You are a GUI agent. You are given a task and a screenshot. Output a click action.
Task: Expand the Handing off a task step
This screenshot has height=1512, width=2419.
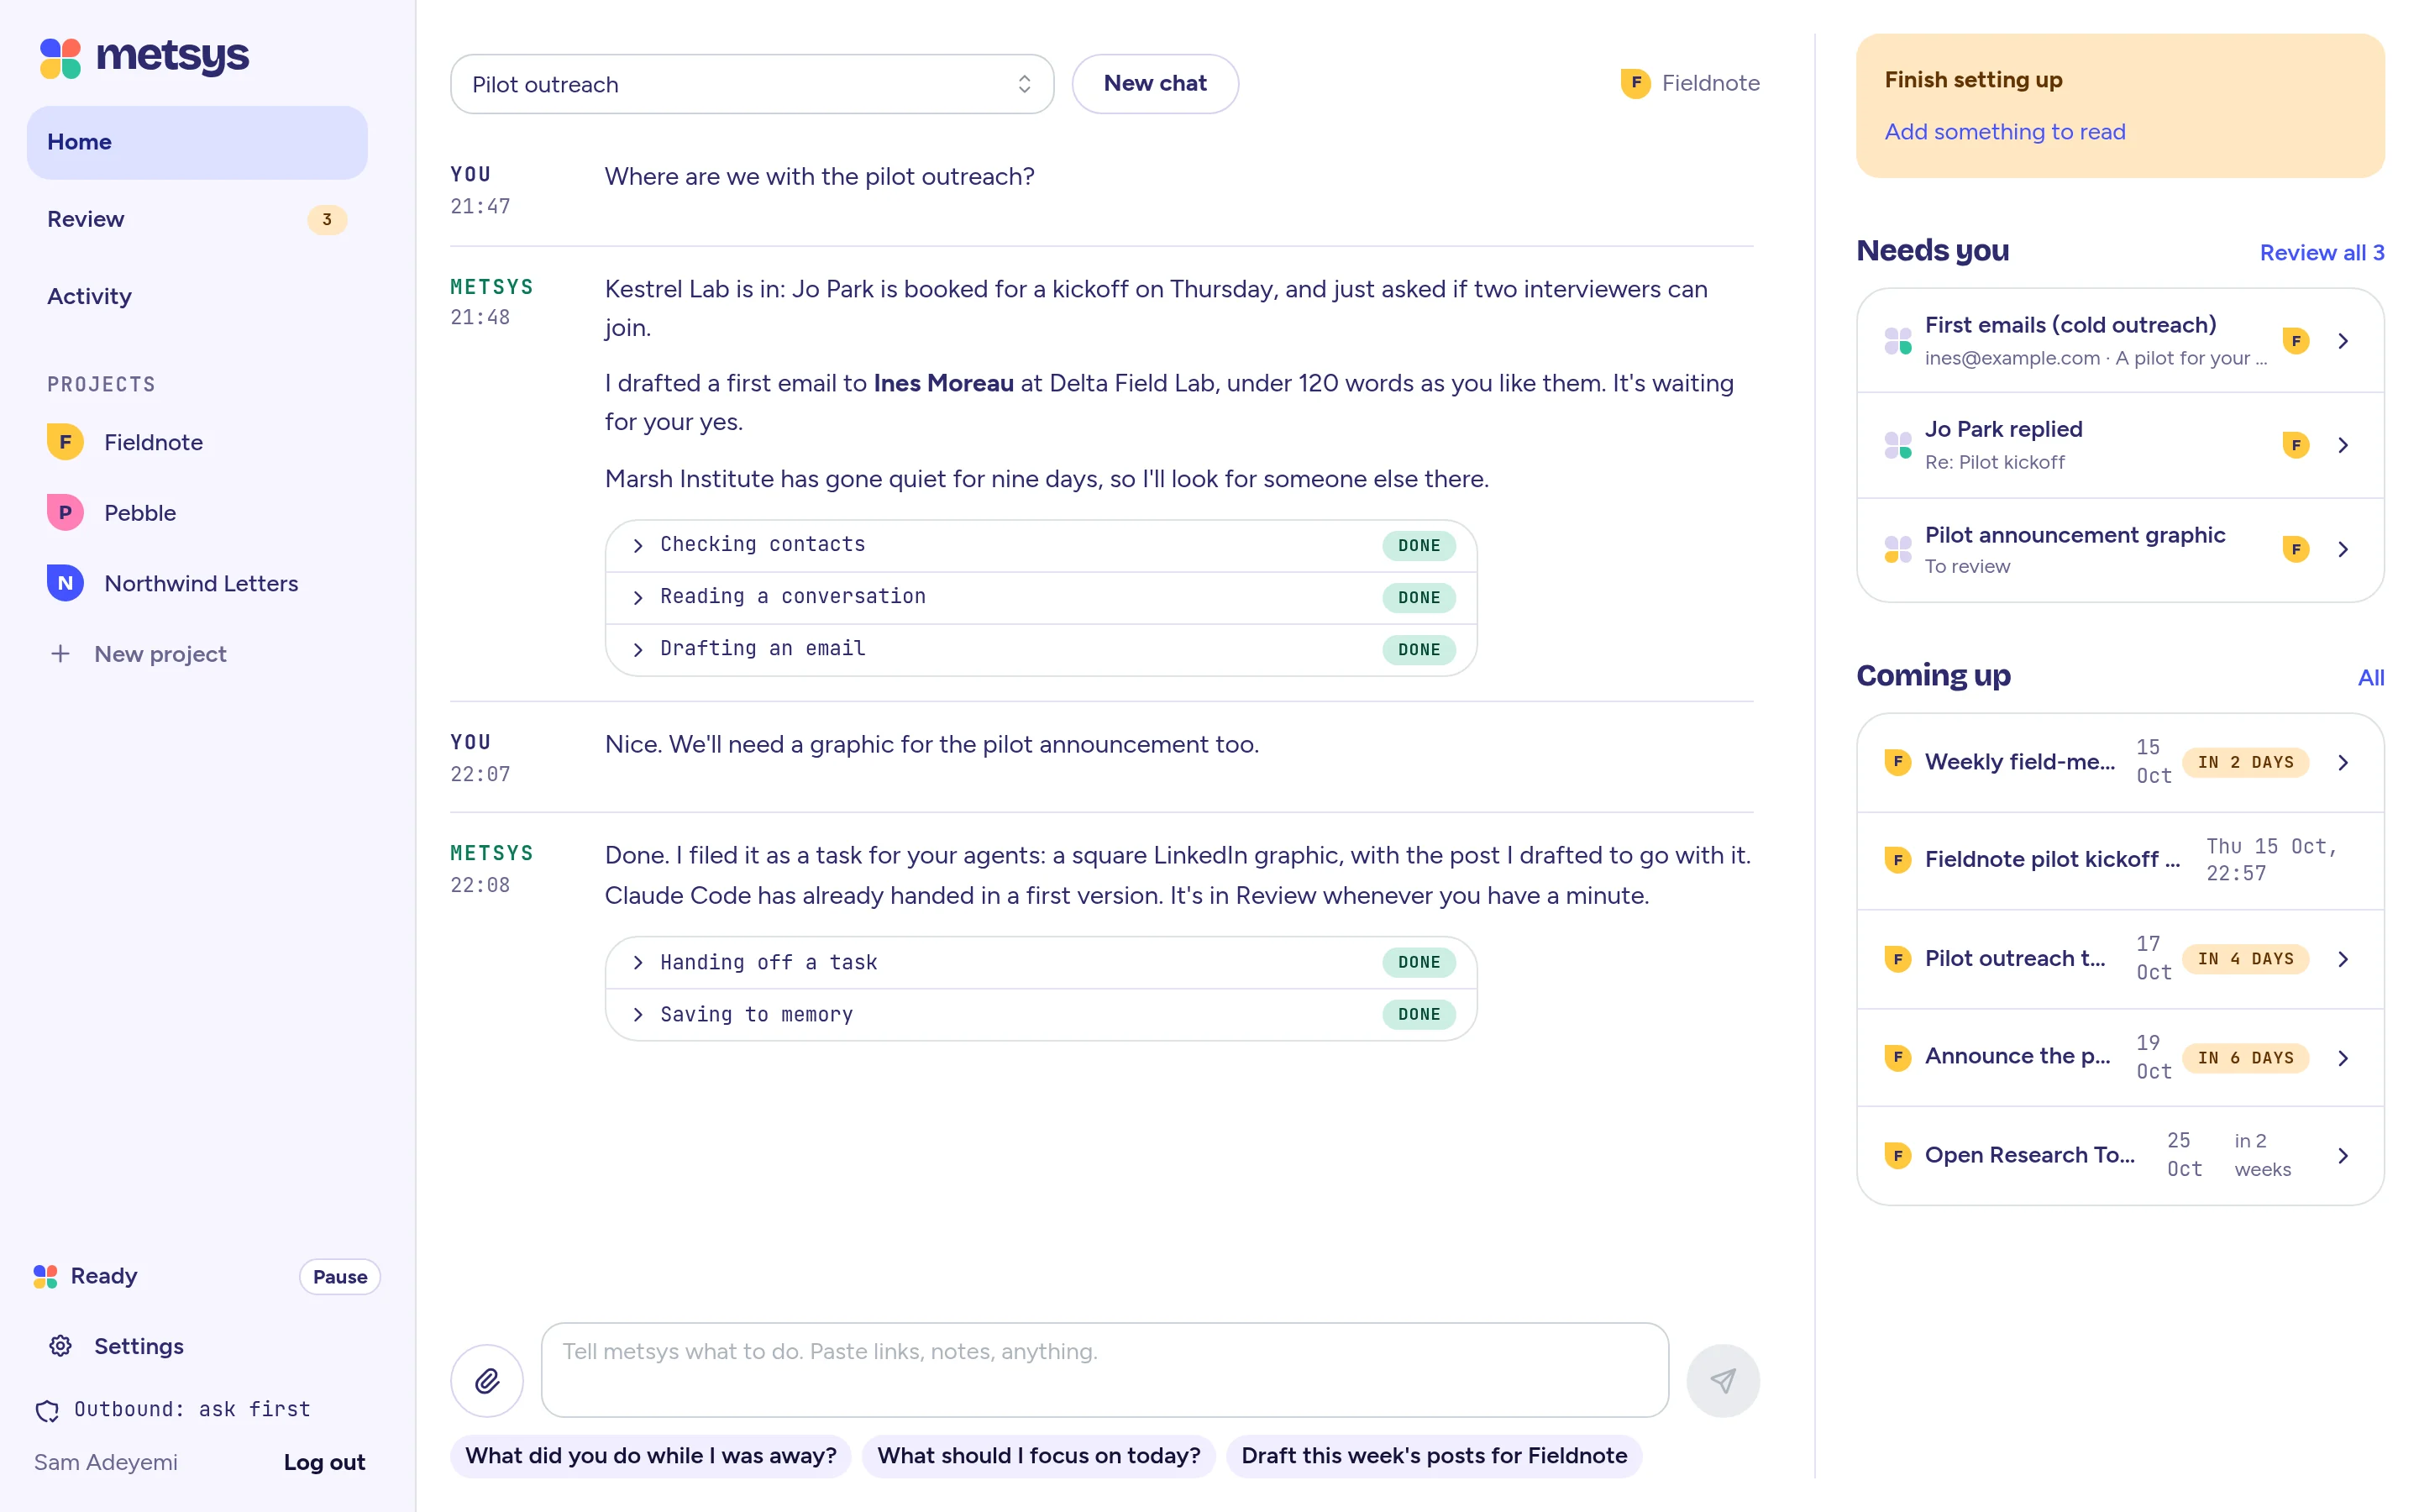tap(1041, 962)
